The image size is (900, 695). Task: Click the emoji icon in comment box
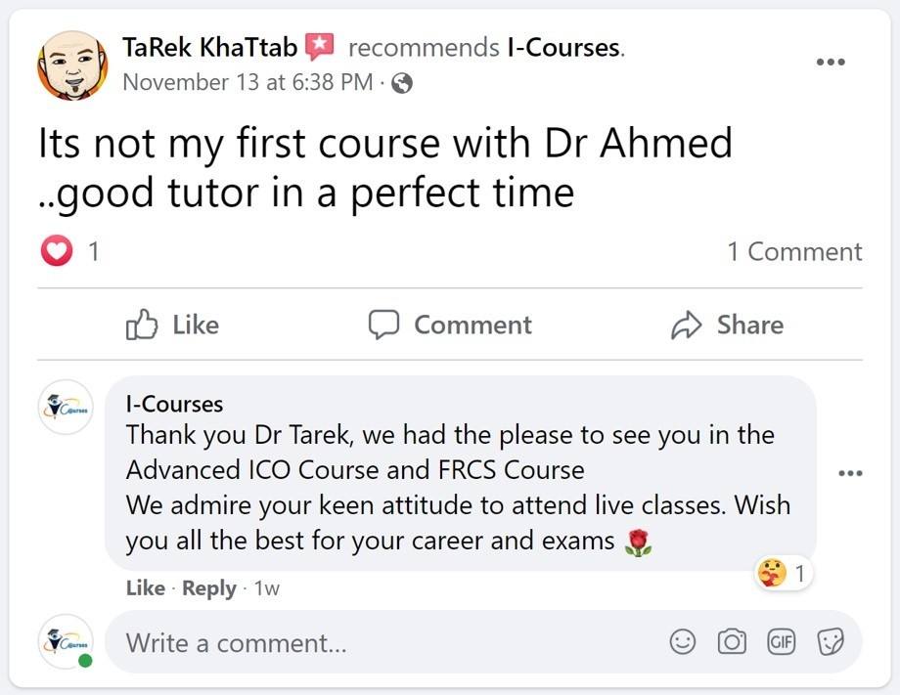pyautogui.click(x=683, y=642)
